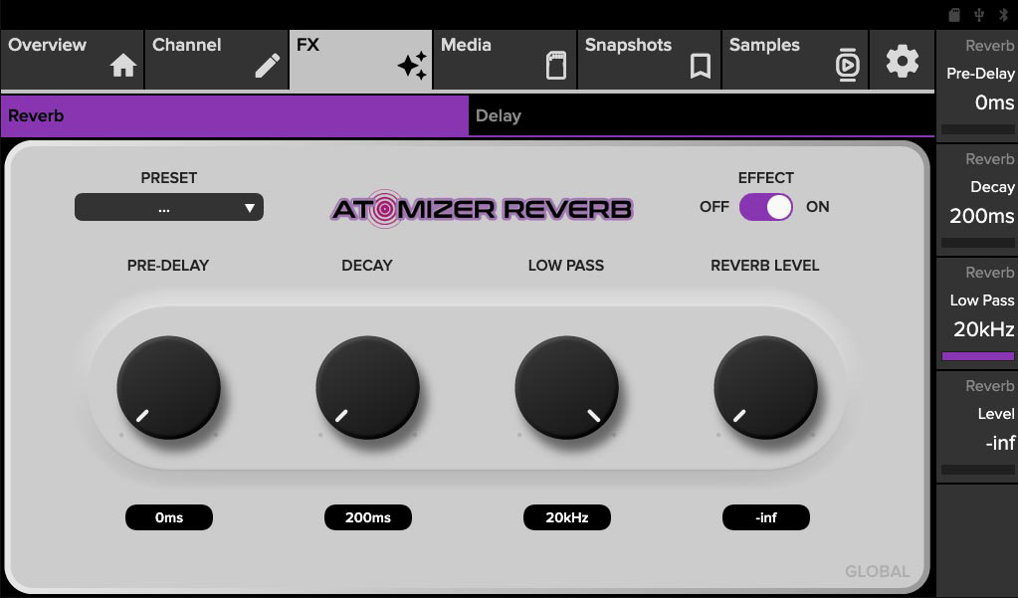
Task: Click the Bluetooth status icon
Action: tap(1002, 14)
